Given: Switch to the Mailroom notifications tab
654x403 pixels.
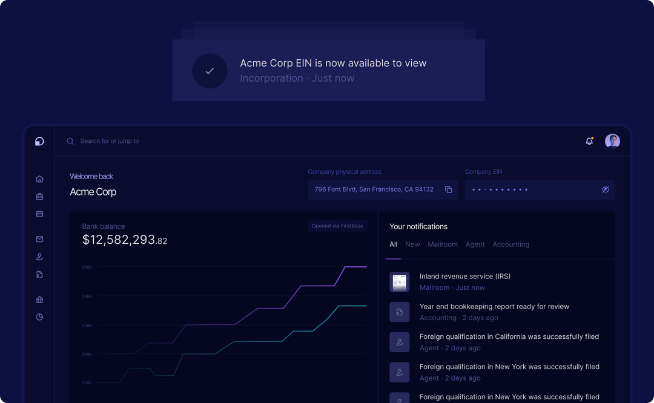Looking at the screenshot, I should pyautogui.click(x=443, y=244).
